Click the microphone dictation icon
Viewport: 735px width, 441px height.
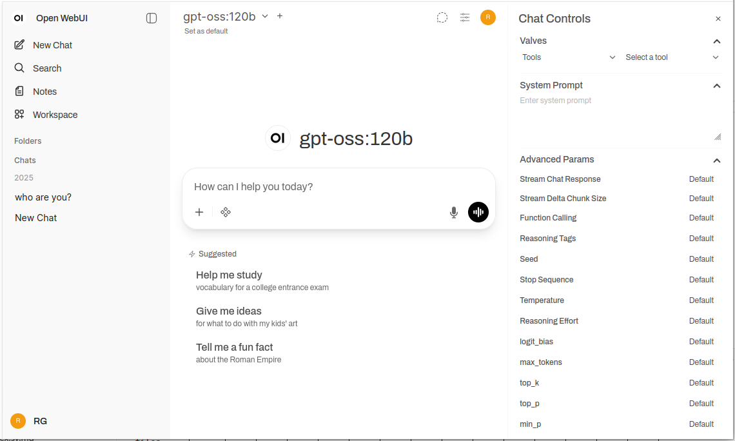[x=454, y=212]
